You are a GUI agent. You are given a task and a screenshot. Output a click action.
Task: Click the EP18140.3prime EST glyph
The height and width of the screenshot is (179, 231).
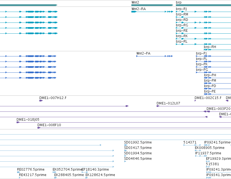point(85,172)
